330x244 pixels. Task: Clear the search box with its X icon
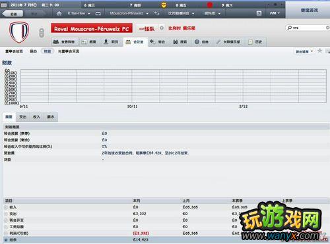pyautogui.click(x=327, y=28)
